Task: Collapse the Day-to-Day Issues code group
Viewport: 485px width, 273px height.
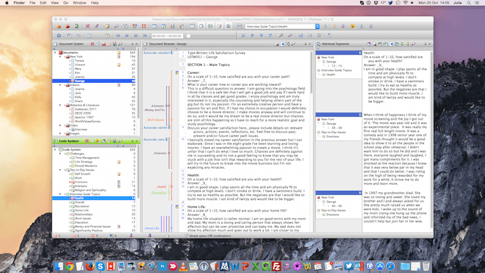Action: pos(61,169)
